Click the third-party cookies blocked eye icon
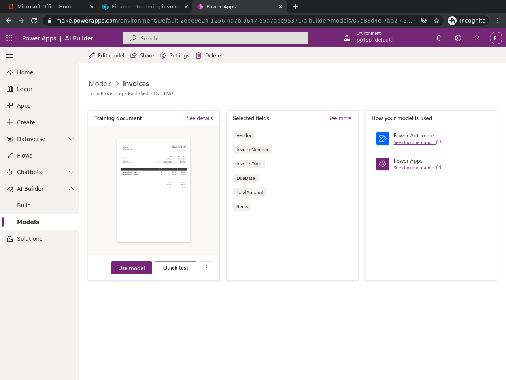The width and height of the screenshot is (506, 380). coord(424,21)
